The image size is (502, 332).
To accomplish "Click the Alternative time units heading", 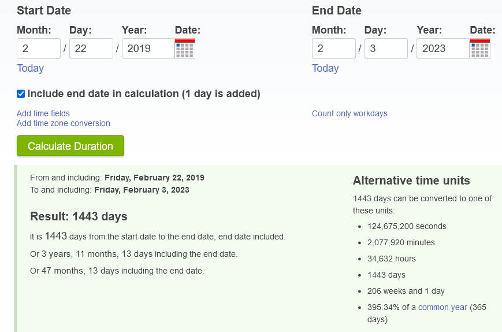I will 411,180.
